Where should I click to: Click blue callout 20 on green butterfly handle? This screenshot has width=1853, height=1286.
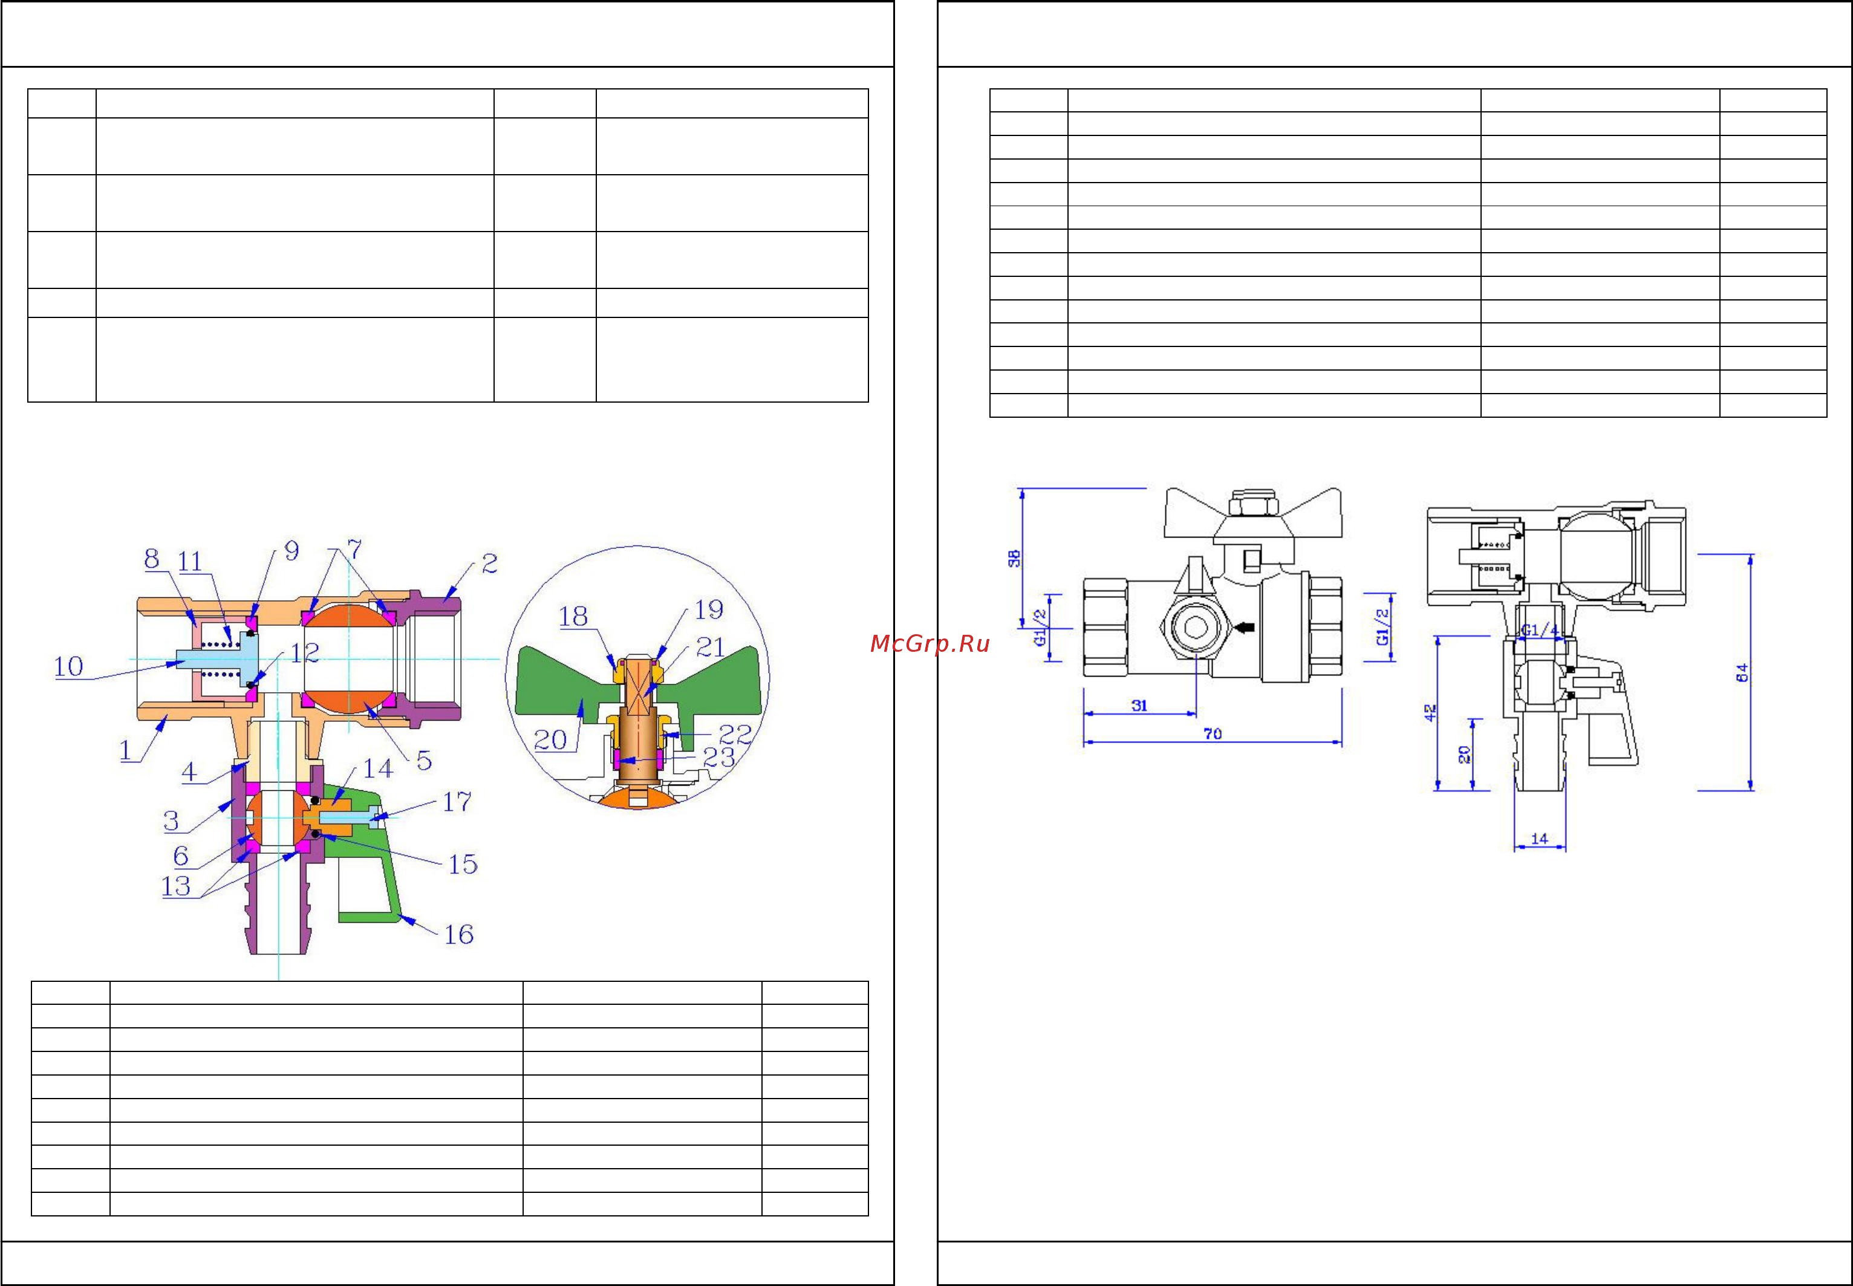550,739
